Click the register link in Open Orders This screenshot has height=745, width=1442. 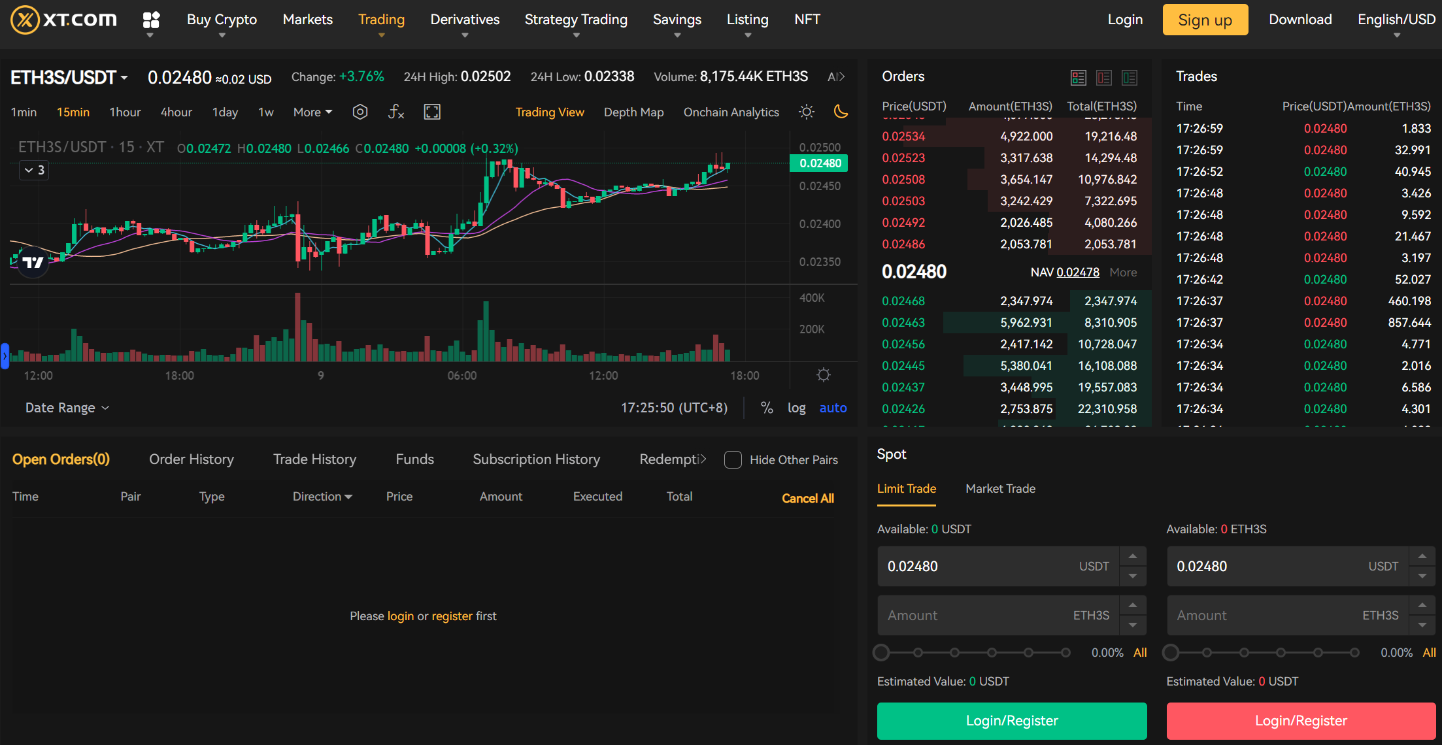(x=450, y=616)
